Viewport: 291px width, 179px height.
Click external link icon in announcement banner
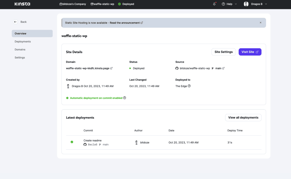(142, 23)
